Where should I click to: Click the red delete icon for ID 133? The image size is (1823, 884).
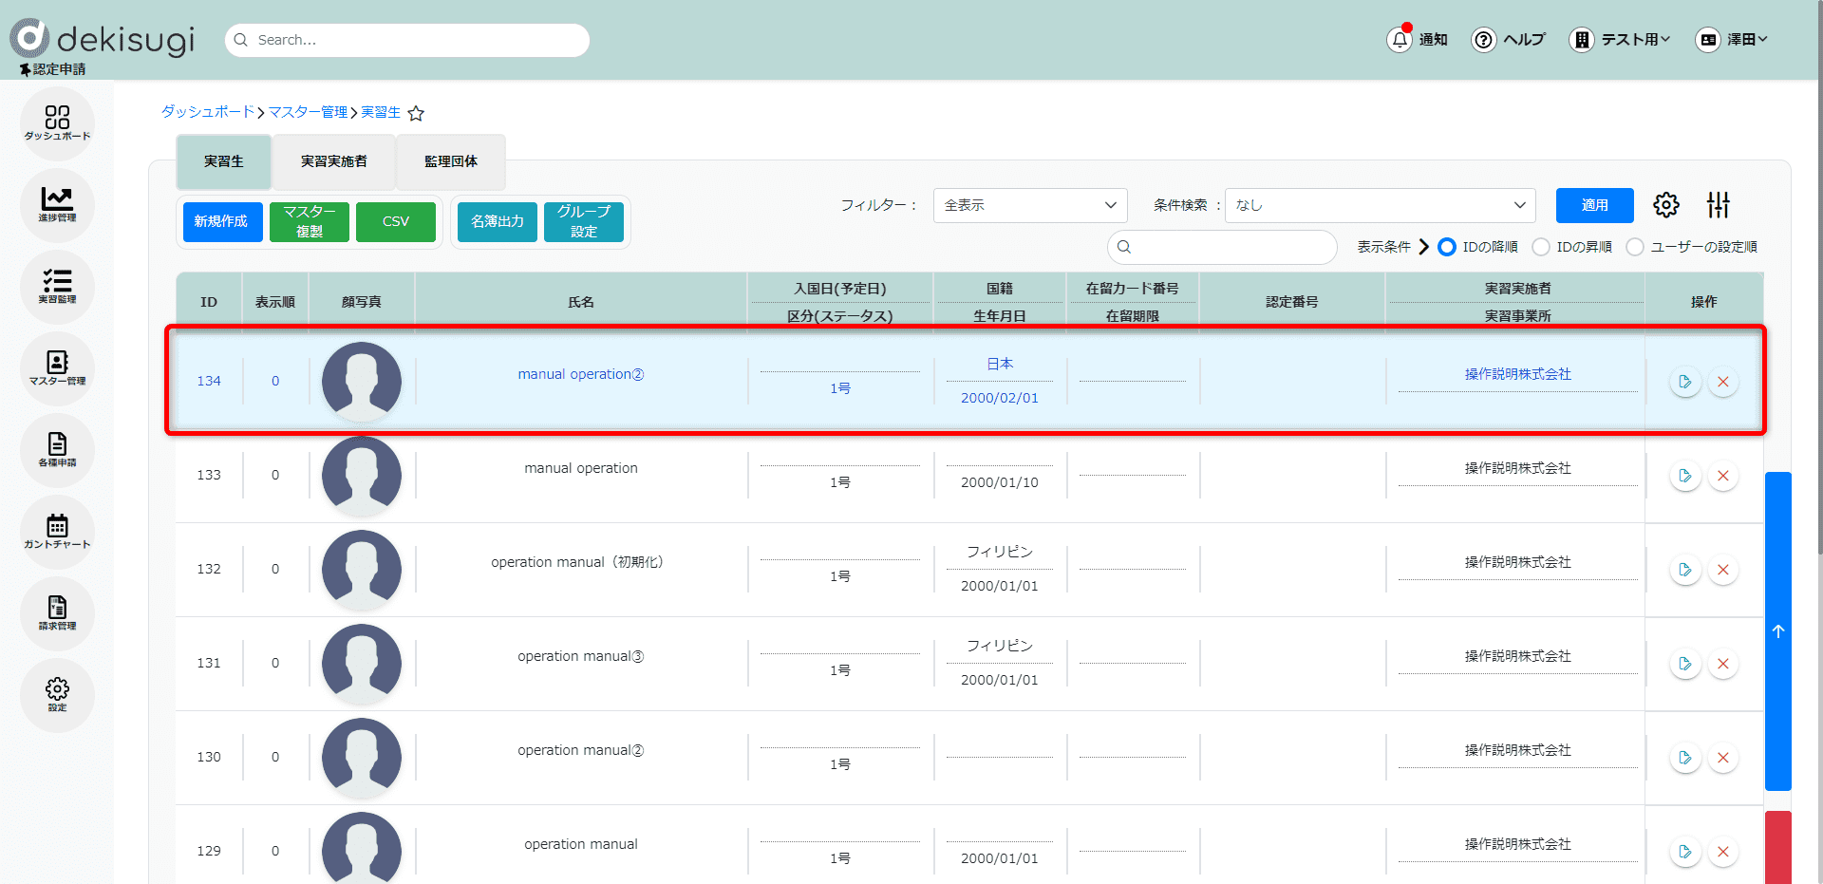tap(1722, 476)
